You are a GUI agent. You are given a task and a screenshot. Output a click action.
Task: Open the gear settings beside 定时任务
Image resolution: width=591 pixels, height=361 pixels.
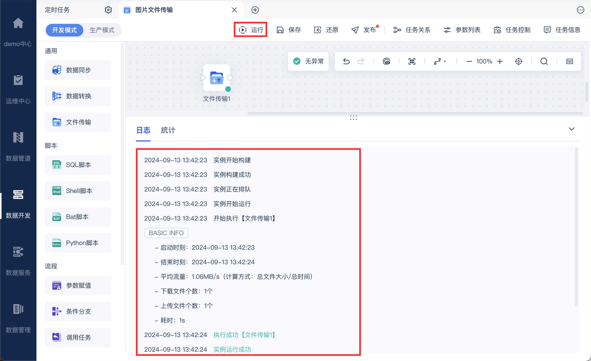click(x=108, y=10)
